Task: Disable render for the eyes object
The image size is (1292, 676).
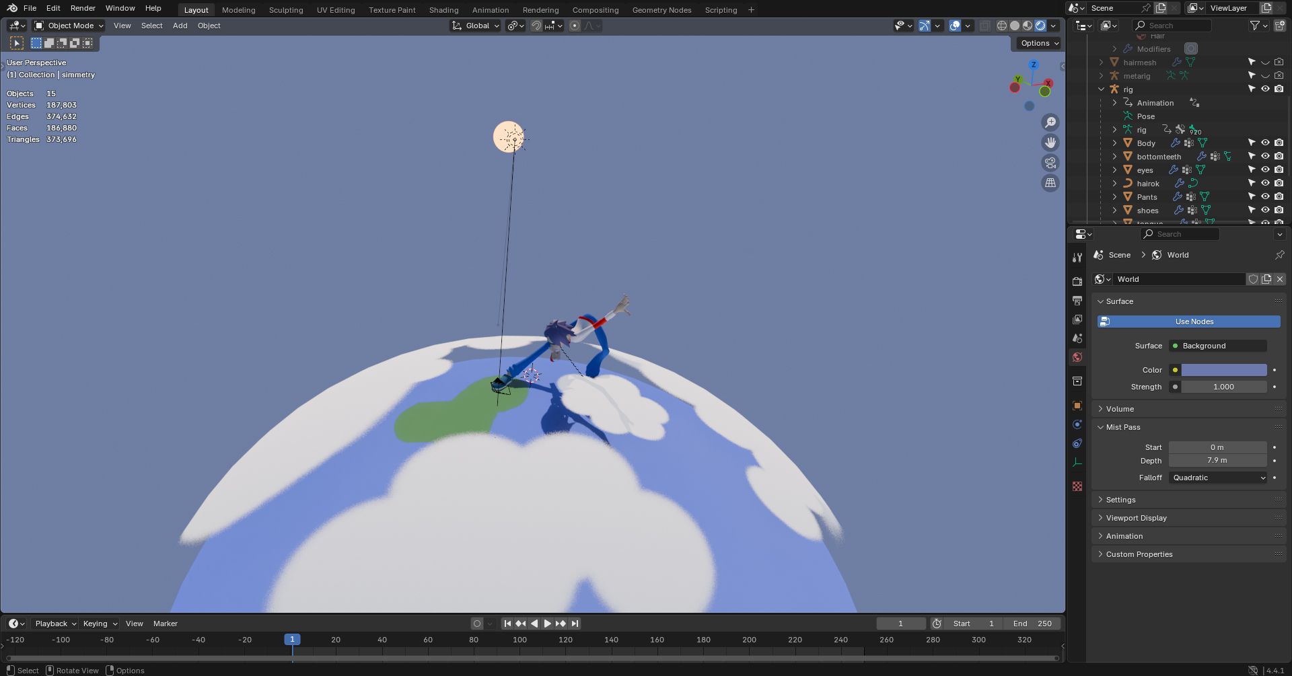Action: pyautogui.click(x=1279, y=170)
